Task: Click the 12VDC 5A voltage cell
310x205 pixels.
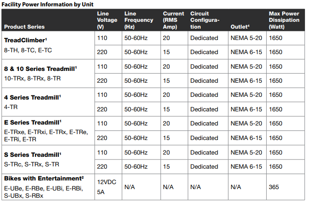Action: [107, 187]
